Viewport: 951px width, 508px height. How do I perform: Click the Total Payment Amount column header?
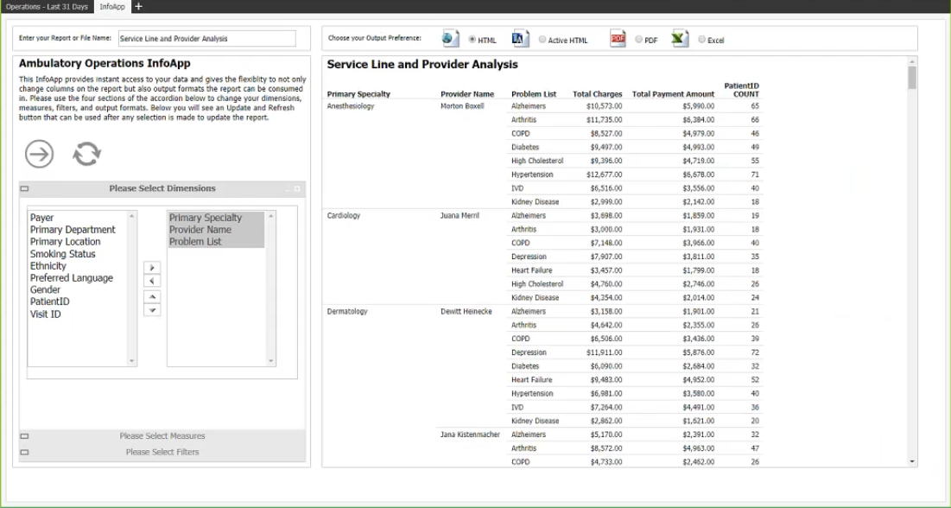tap(673, 94)
